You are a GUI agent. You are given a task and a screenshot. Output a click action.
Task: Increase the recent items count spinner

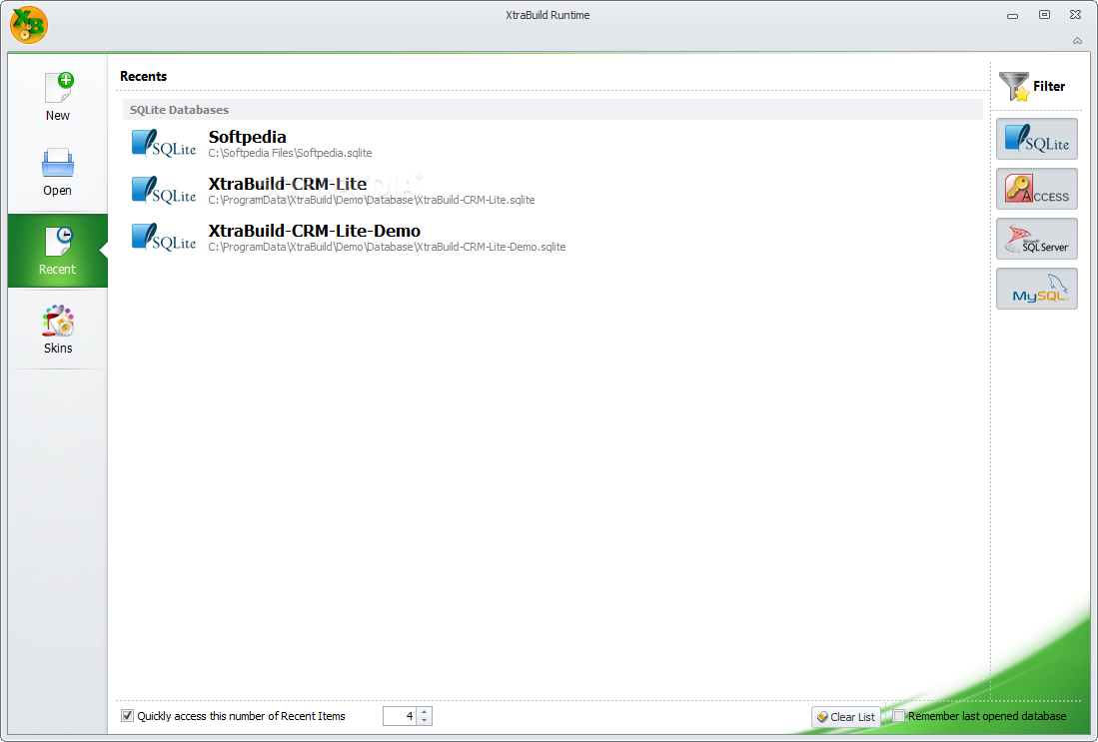tap(425, 711)
